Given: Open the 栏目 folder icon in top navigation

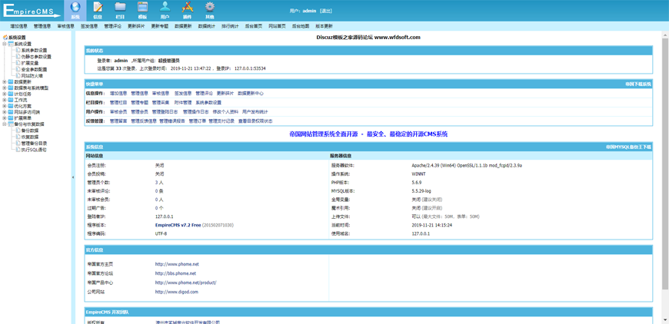Looking at the screenshot, I should (x=120, y=7).
